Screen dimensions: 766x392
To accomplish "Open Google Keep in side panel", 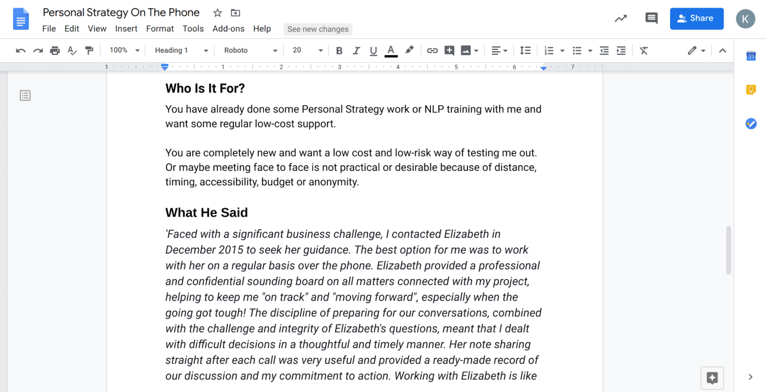I will tap(750, 90).
